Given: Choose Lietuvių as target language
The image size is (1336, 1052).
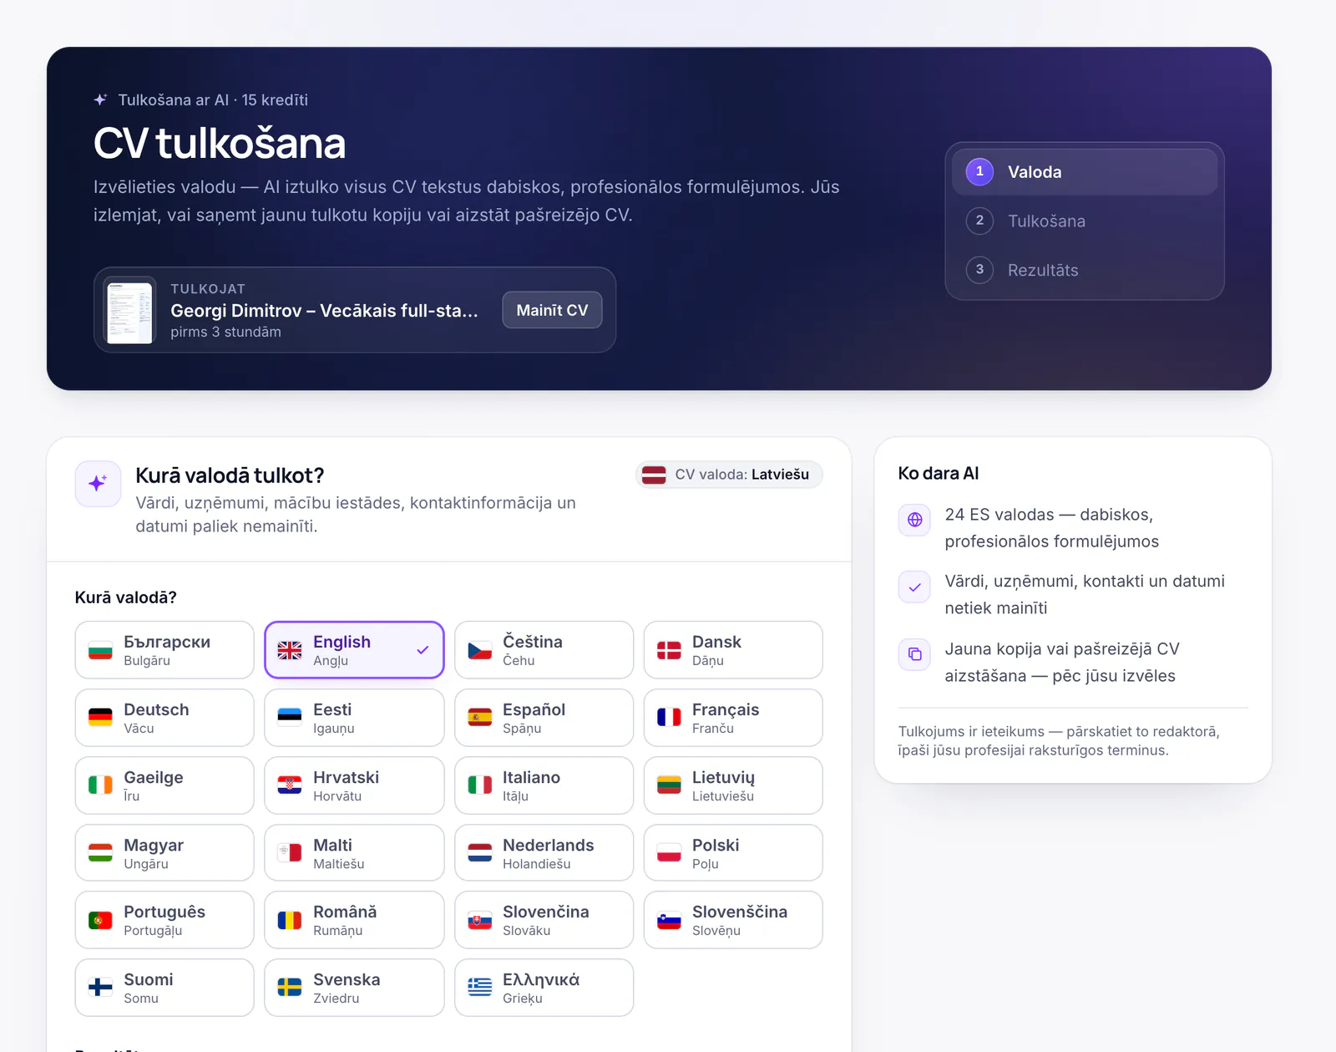Looking at the screenshot, I should tap(733, 785).
